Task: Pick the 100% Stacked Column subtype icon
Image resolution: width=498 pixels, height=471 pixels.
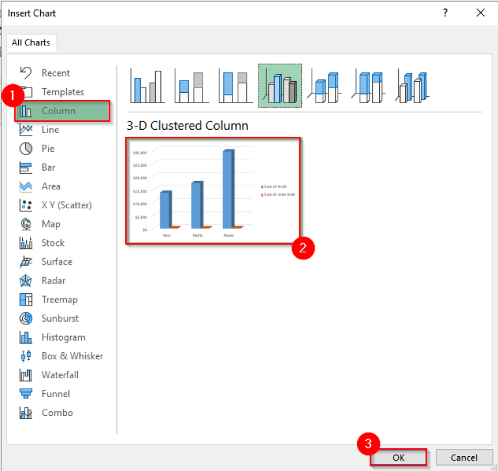Action: click(236, 86)
